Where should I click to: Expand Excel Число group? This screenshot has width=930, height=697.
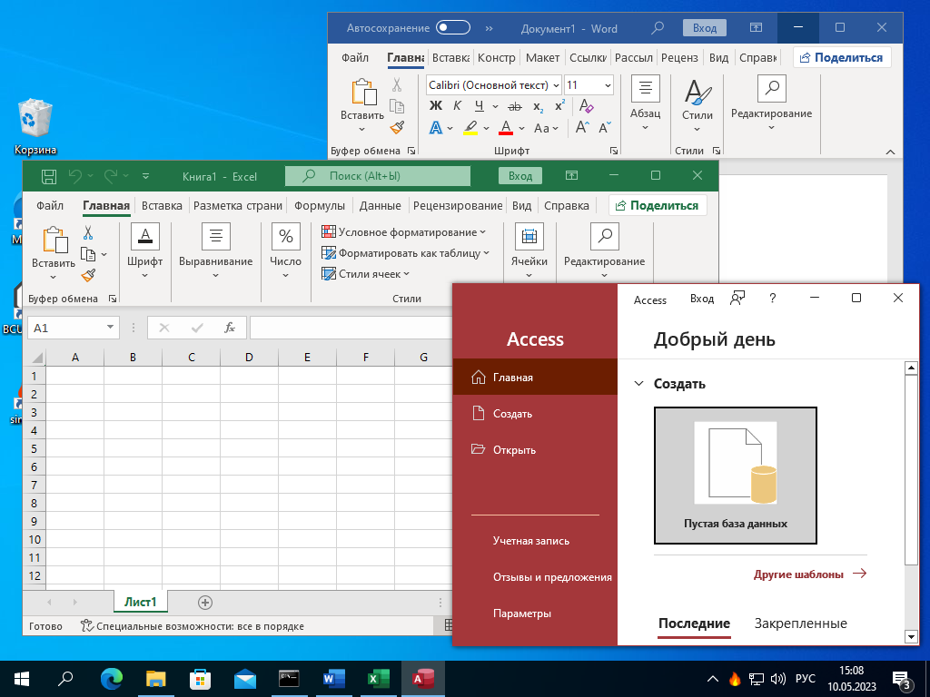286,251
